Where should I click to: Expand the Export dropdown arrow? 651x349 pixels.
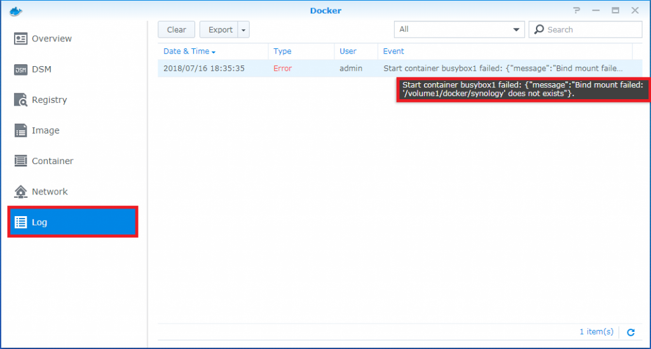243,30
